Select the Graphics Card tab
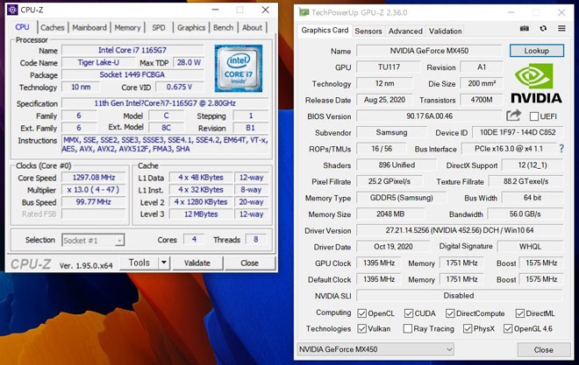Screen dimensions: 579x365 (x=325, y=31)
